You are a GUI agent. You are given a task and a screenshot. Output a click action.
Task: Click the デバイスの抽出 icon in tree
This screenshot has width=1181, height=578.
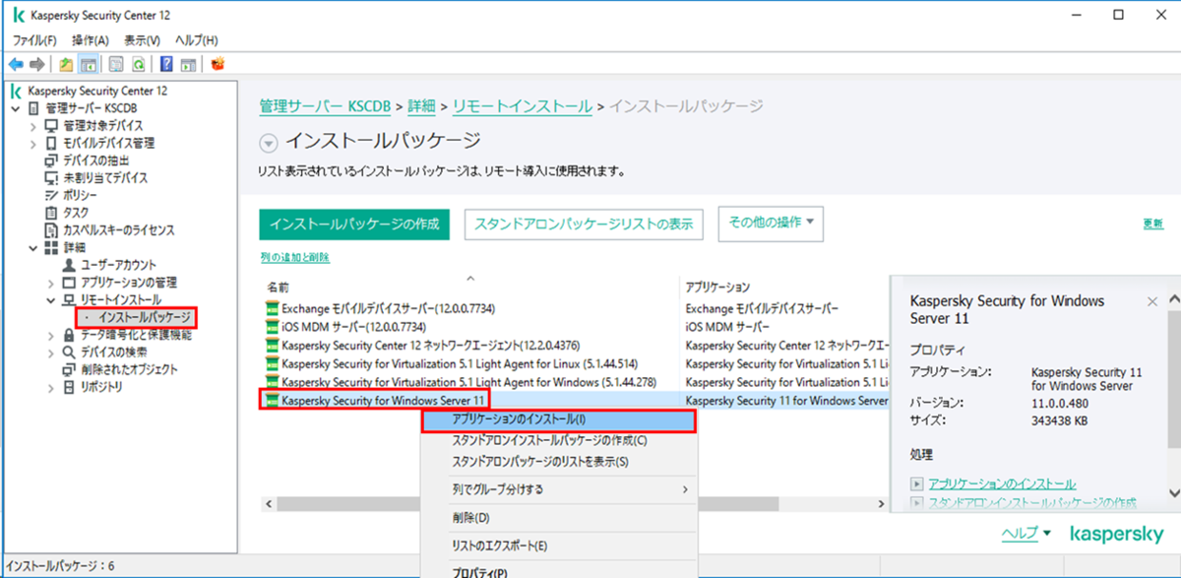click(52, 161)
